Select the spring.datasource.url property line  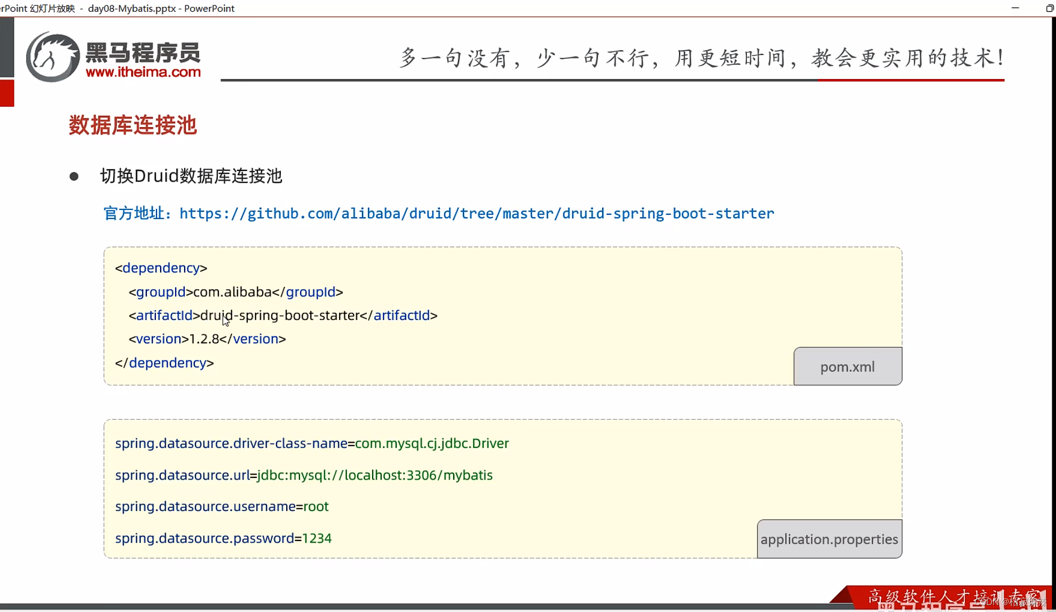coord(304,475)
